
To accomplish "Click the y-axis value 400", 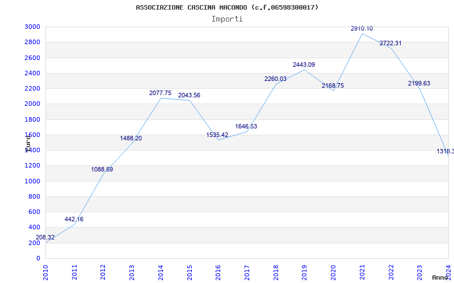I will click(x=35, y=228).
